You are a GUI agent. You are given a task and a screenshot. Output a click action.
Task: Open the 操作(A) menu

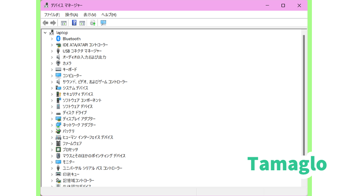(71, 15)
